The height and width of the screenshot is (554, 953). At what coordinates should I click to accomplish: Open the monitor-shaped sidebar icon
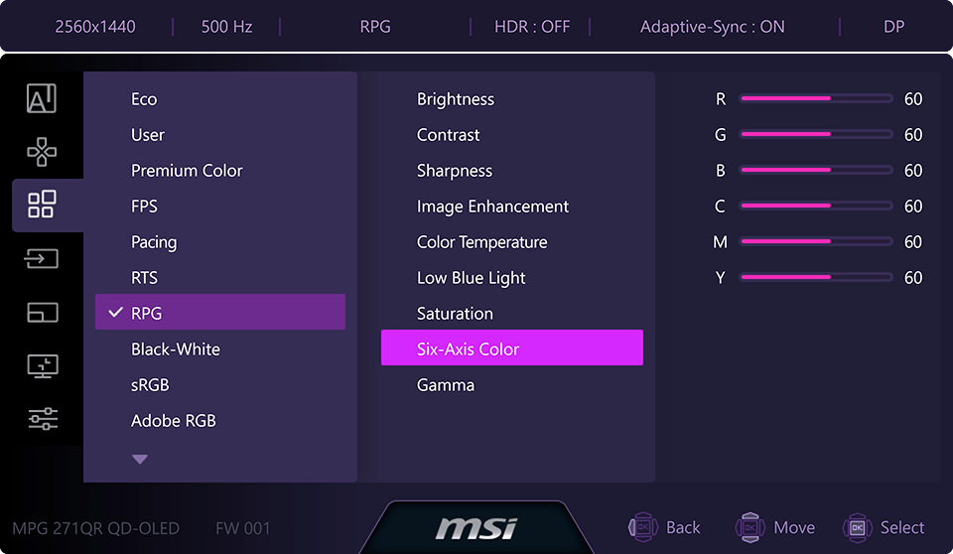click(42, 365)
